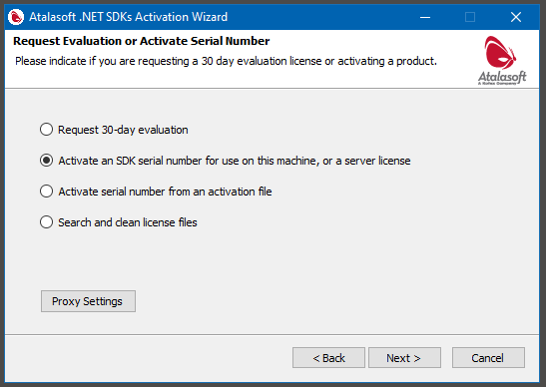The height and width of the screenshot is (387, 546).
Task: Pick the Search and clean license files option
Action: 46,222
